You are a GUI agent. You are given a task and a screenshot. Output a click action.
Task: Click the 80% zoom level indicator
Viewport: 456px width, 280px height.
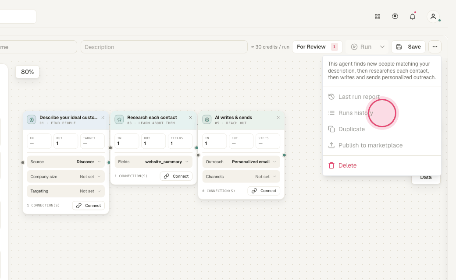click(27, 72)
